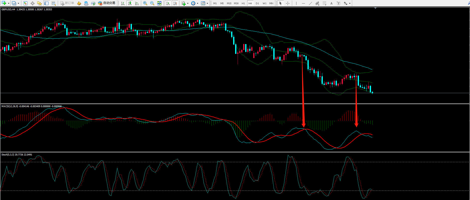Open the Strategy Tester icon

54,3
